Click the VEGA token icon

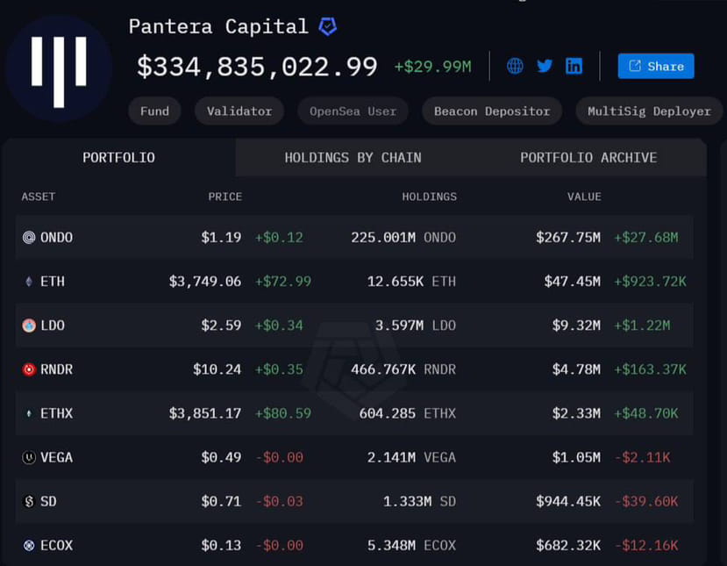point(29,456)
